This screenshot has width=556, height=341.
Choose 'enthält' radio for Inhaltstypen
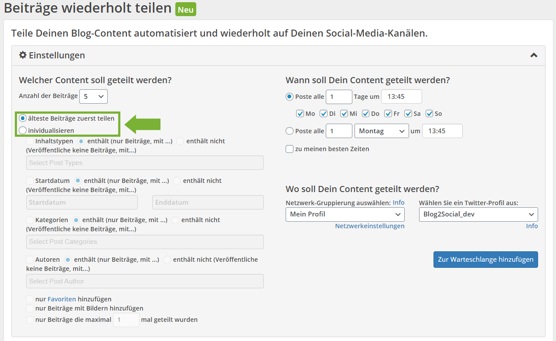pyautogui.click(x=81, y=141)
